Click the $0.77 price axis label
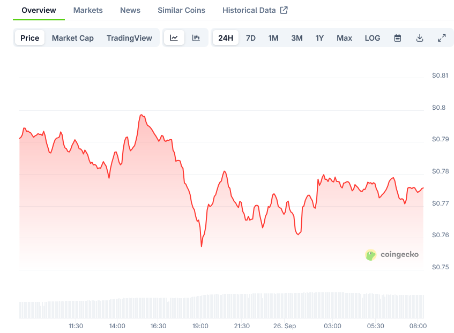454x333 pixels. (441, 203)
